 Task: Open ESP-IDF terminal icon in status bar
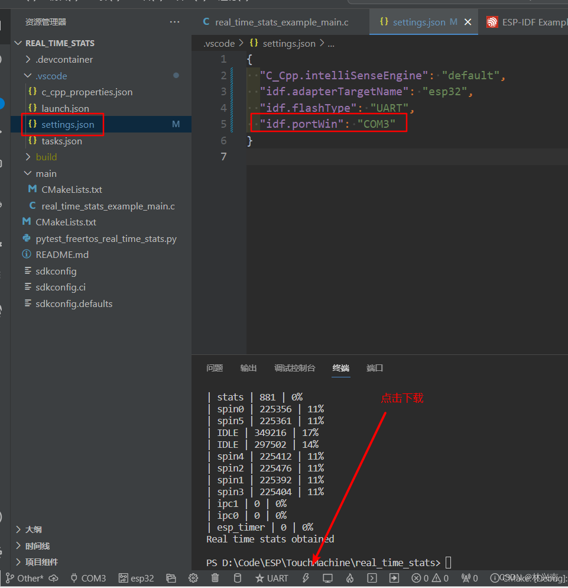pos(372,578)
